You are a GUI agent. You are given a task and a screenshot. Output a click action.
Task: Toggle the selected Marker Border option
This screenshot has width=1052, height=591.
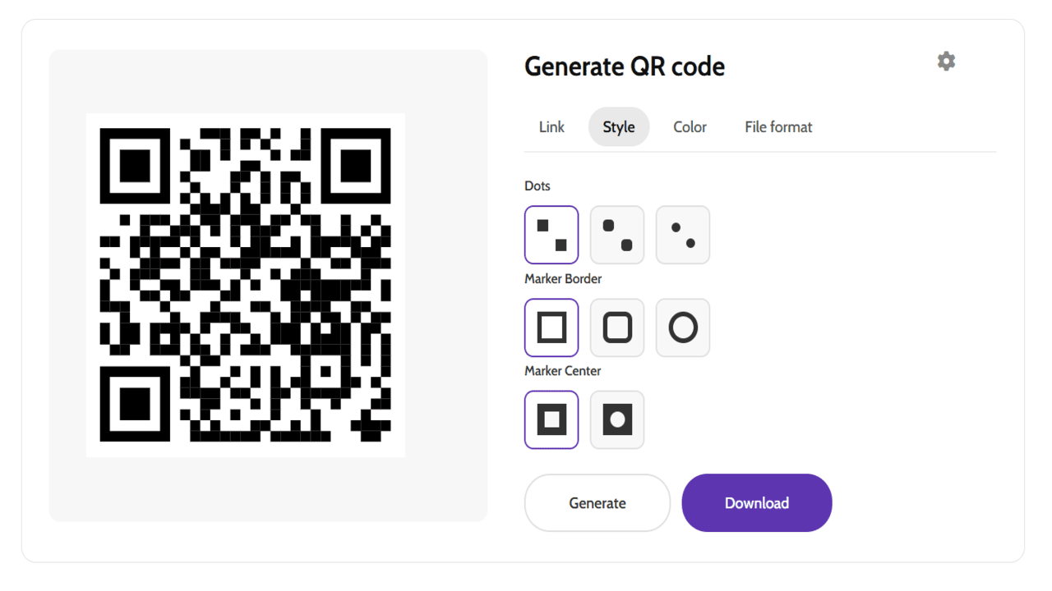[551, 328]
